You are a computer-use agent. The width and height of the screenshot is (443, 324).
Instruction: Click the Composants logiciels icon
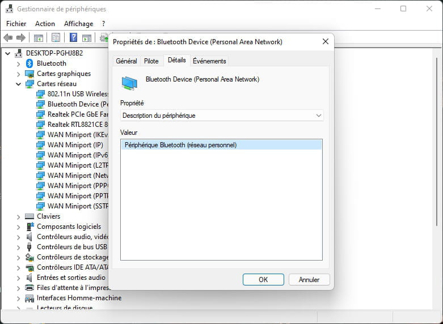click(30, 227)
